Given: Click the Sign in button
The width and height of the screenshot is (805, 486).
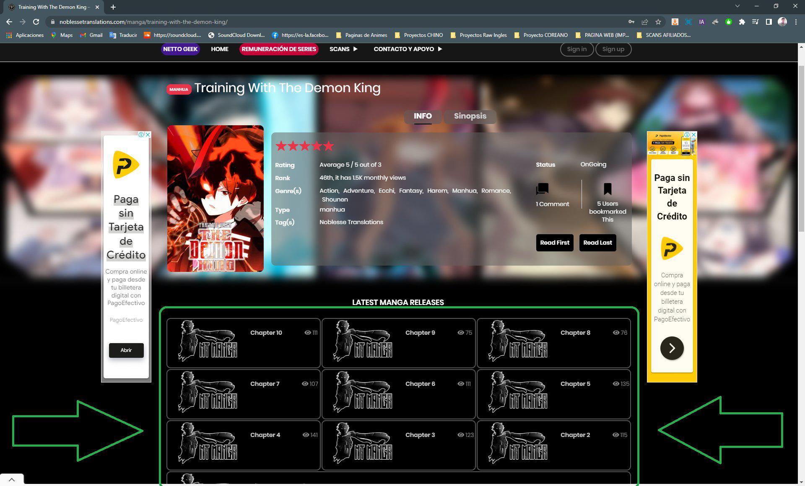Looking at the screenshot, I should [x=576, y=49].
